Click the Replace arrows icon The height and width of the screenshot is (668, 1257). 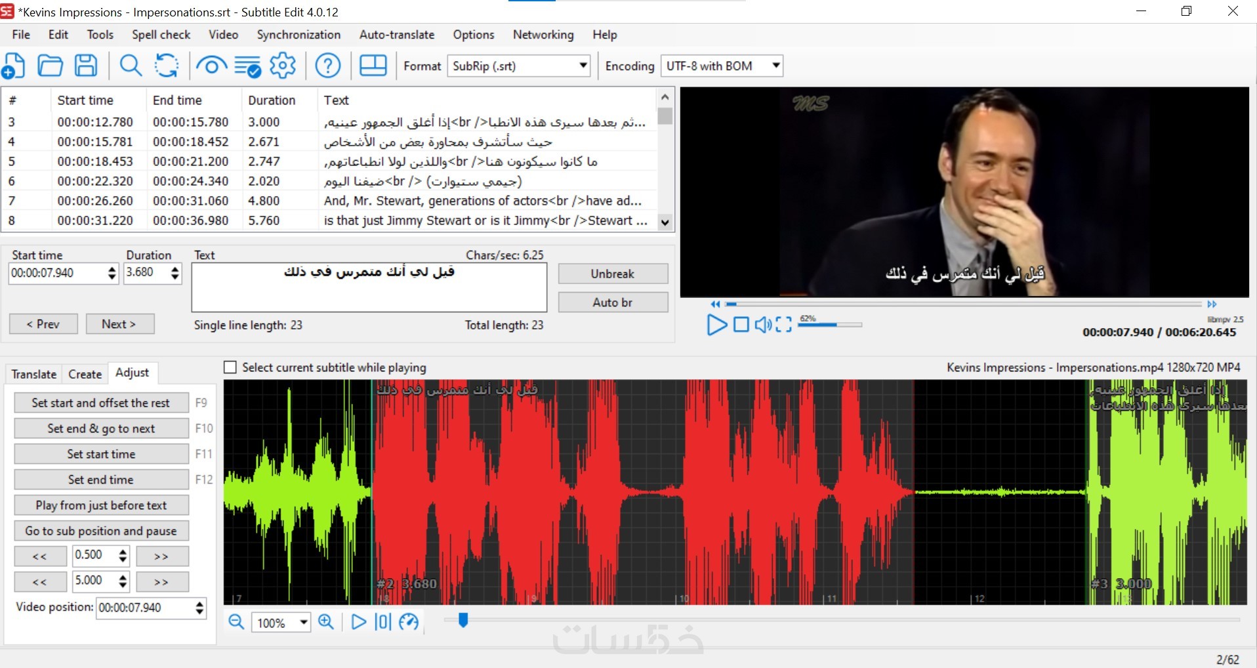pos(167,66)
